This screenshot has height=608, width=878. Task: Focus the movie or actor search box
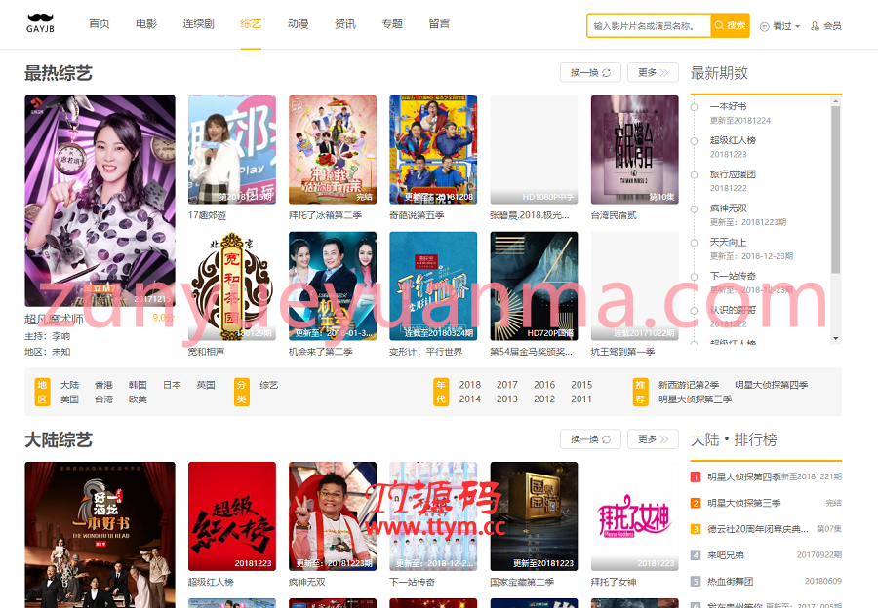click(649, 25)
